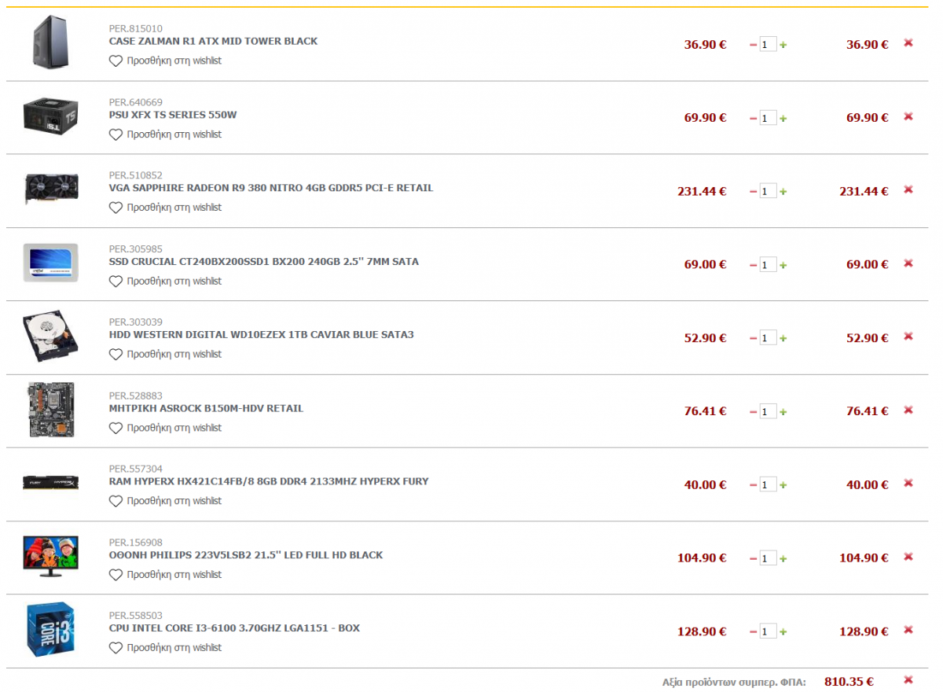The image size is (943, 692).
Task: Remove RAM HYPERX FURY from cart
Action: click(x=908, y=484)
